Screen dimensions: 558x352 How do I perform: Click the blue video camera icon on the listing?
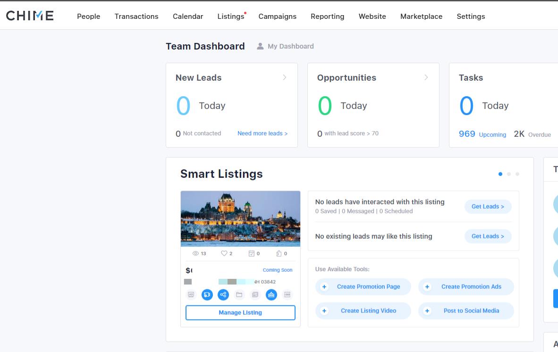[207, 294]
